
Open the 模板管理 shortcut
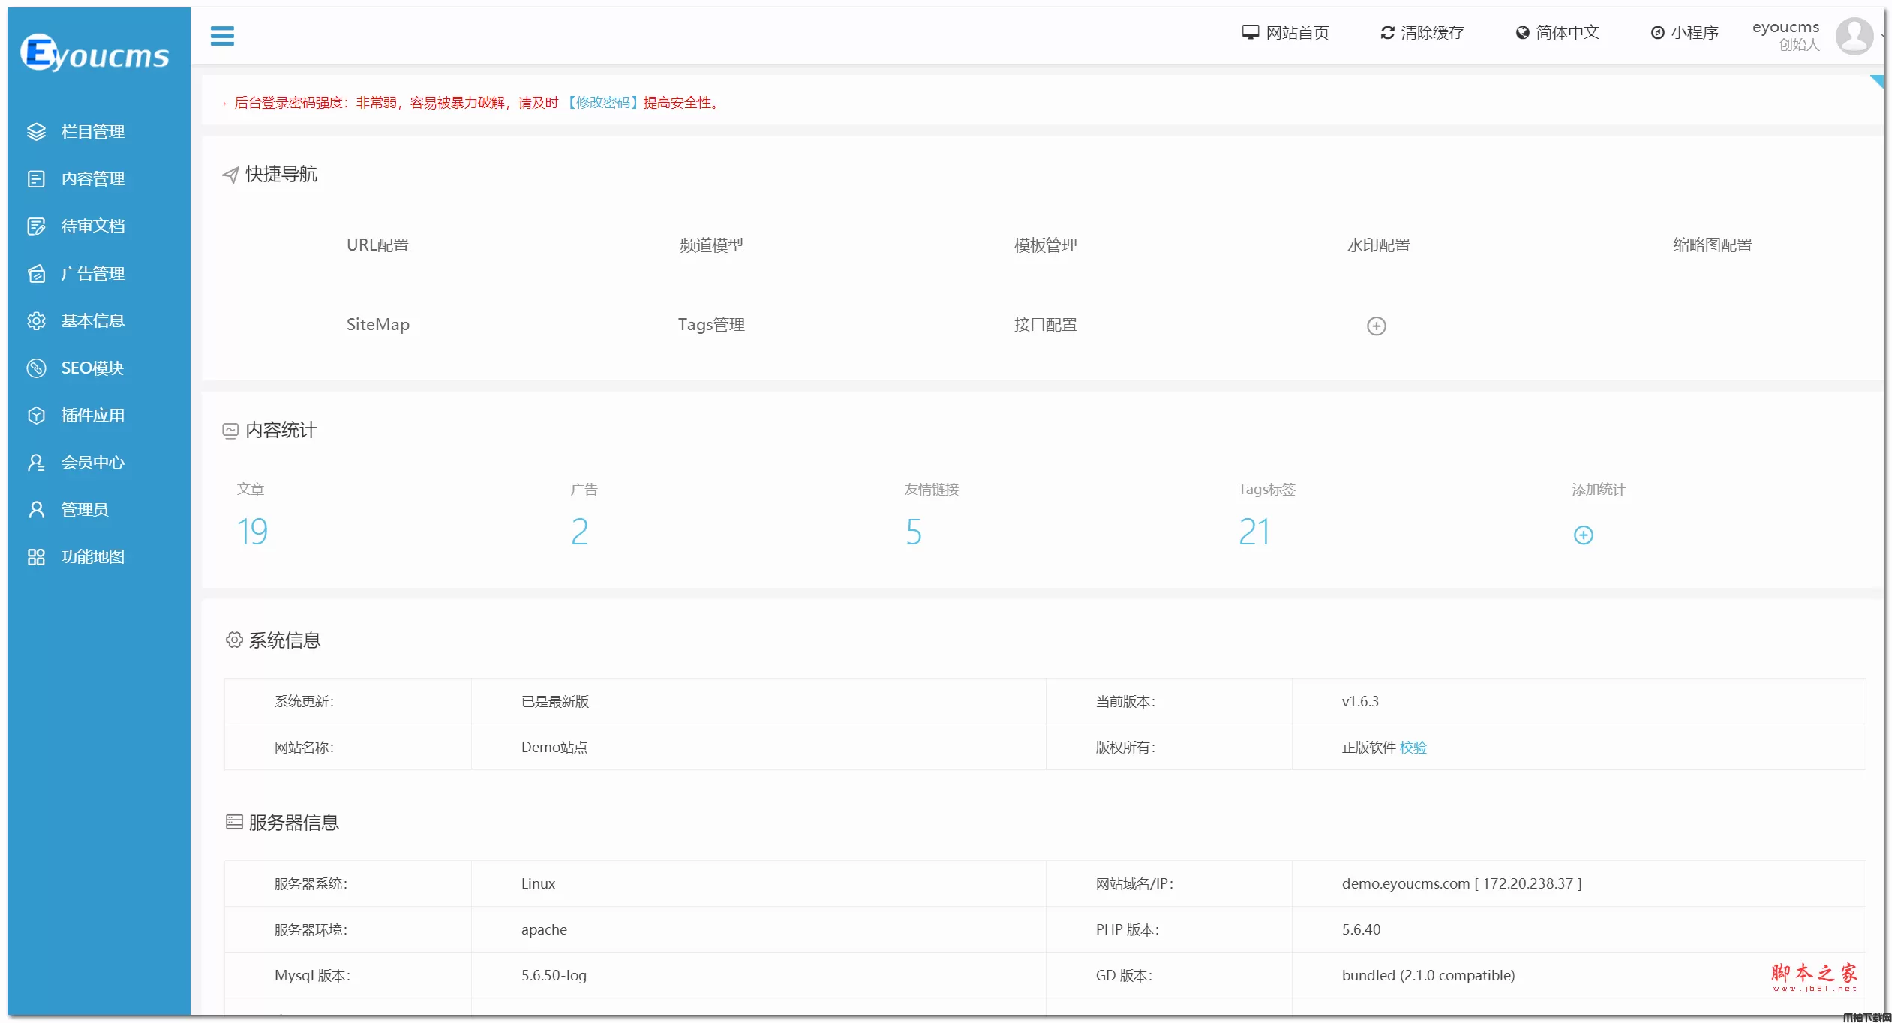click(1045, 245)
